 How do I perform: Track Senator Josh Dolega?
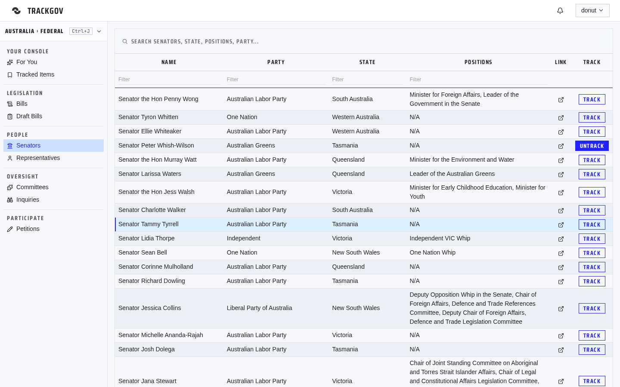coord(592,350)
